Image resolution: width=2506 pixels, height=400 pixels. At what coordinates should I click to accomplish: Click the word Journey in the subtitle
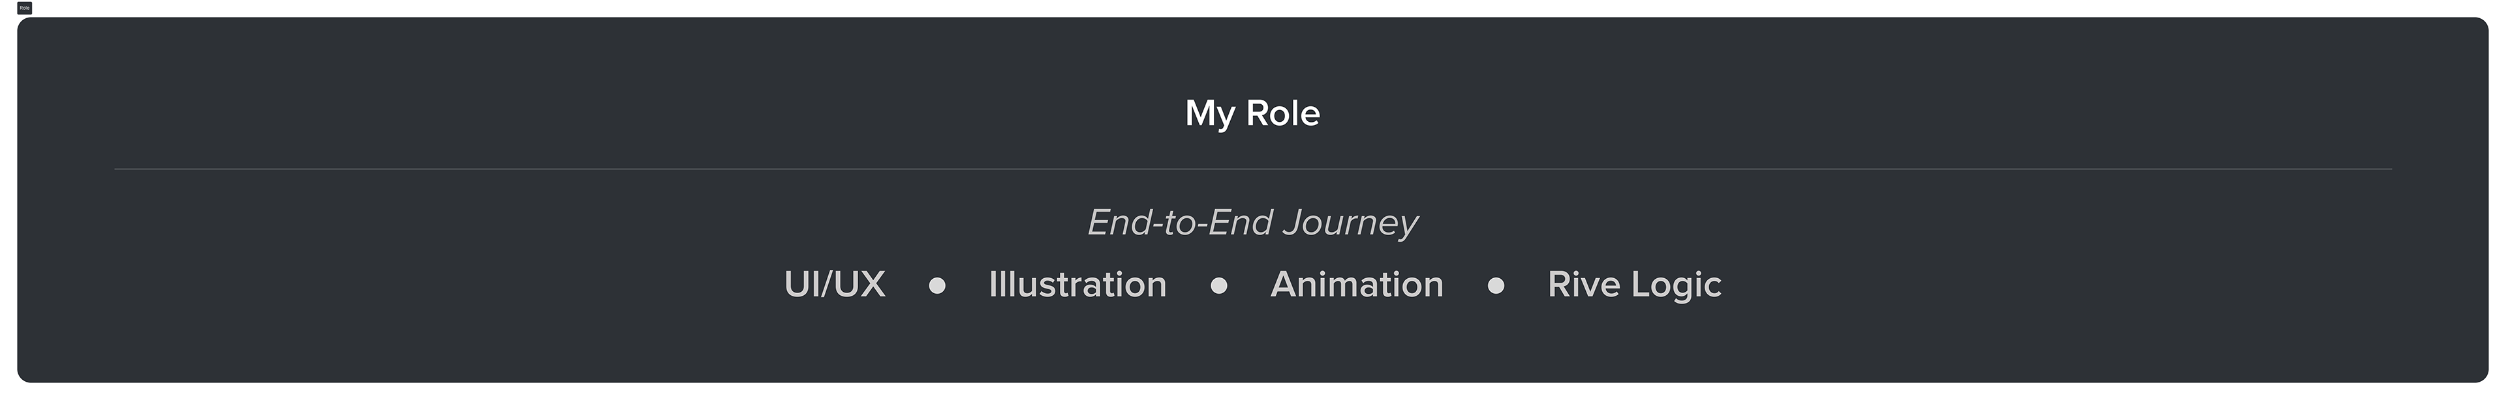pos(1350,223)
